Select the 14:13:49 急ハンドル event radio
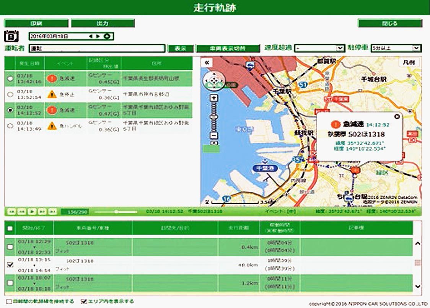 pyautogui.click(x=10, y=125)
